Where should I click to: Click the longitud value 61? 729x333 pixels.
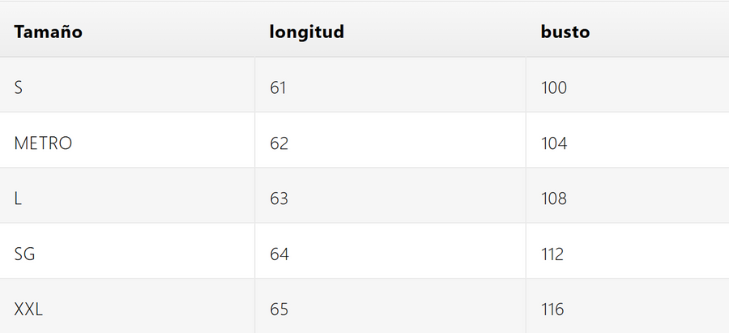click(x=278, y=88)
